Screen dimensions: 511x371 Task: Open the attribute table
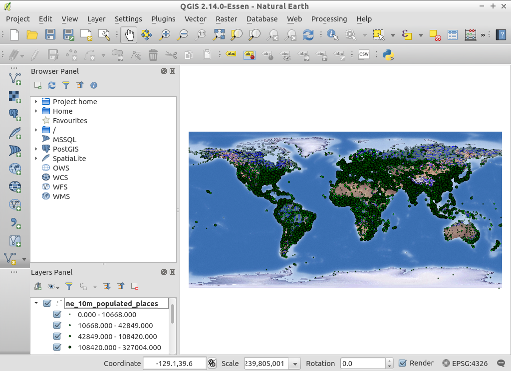tap(453, 35)
